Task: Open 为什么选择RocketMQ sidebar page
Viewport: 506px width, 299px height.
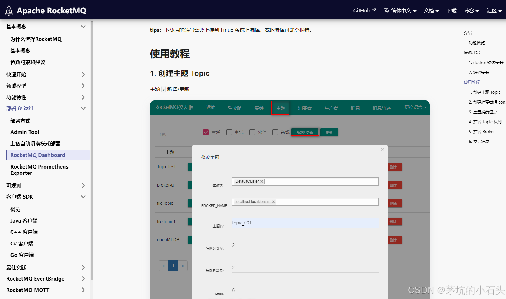Action: [36, 39]
